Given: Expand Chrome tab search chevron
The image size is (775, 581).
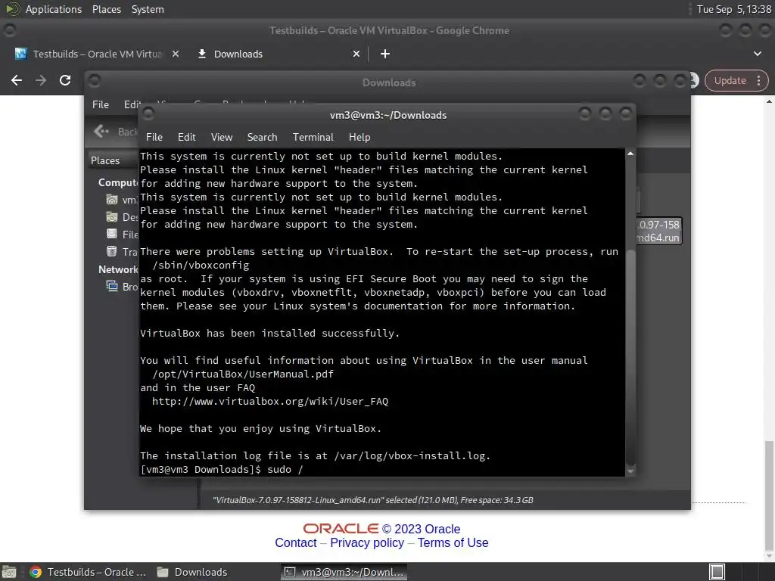Looking at the screenshot, I should 757,54.
